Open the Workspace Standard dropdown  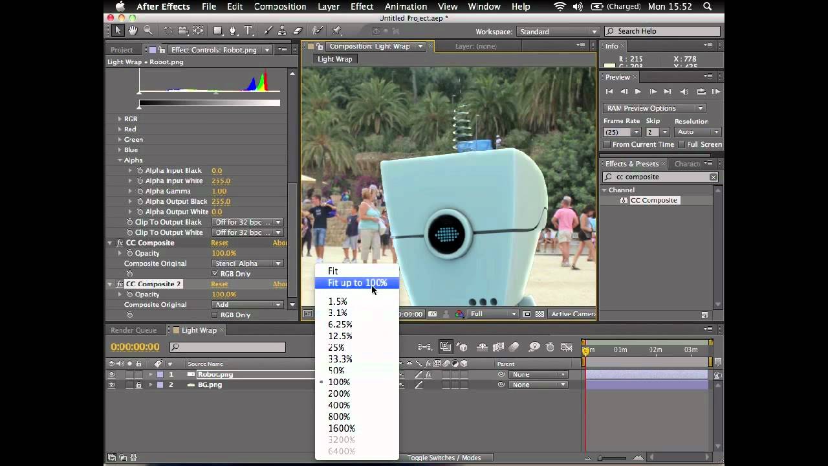(558, 32)
